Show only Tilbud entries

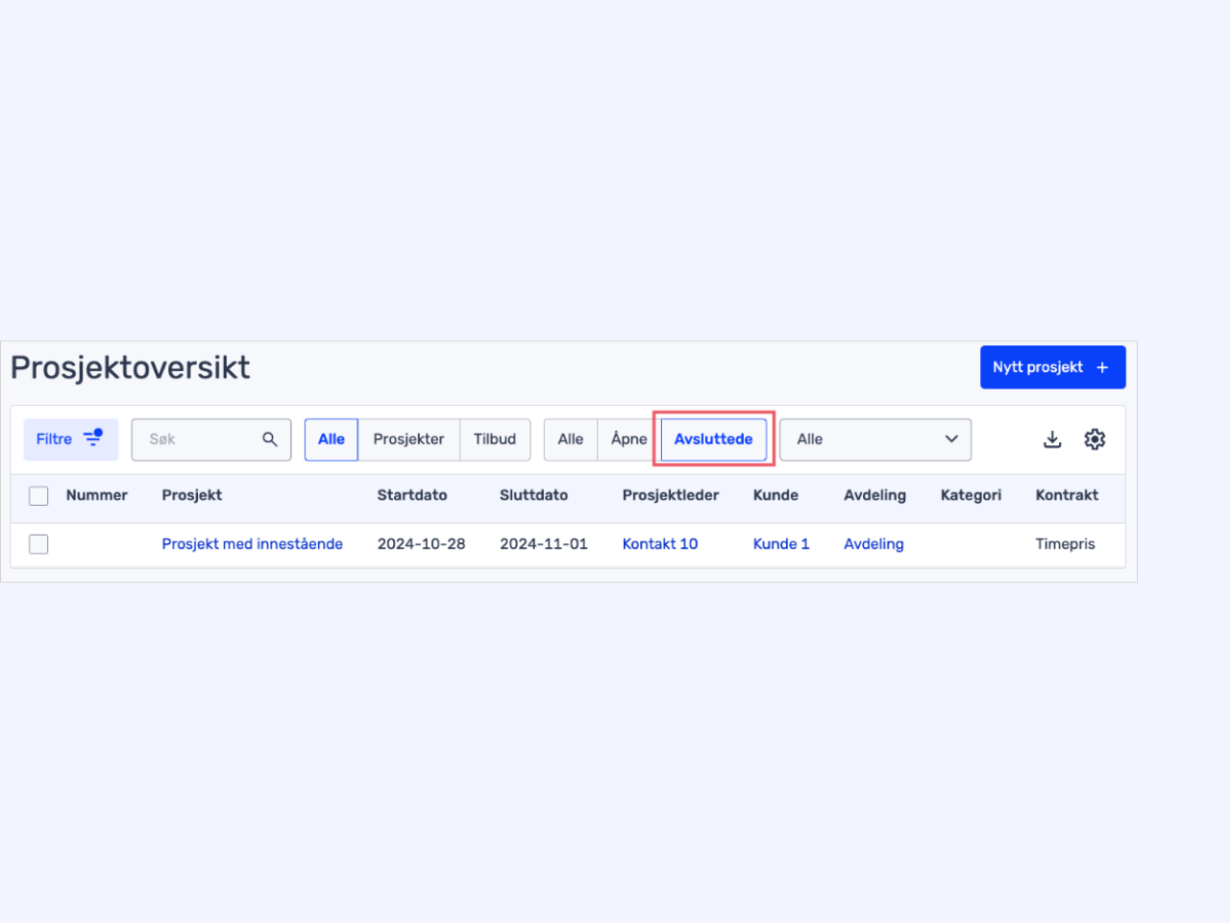pos(495,439)
